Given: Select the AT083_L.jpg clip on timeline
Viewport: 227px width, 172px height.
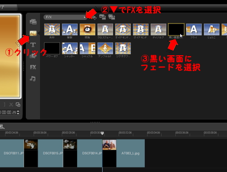Looking at the screenshot, I should point(131,153).
